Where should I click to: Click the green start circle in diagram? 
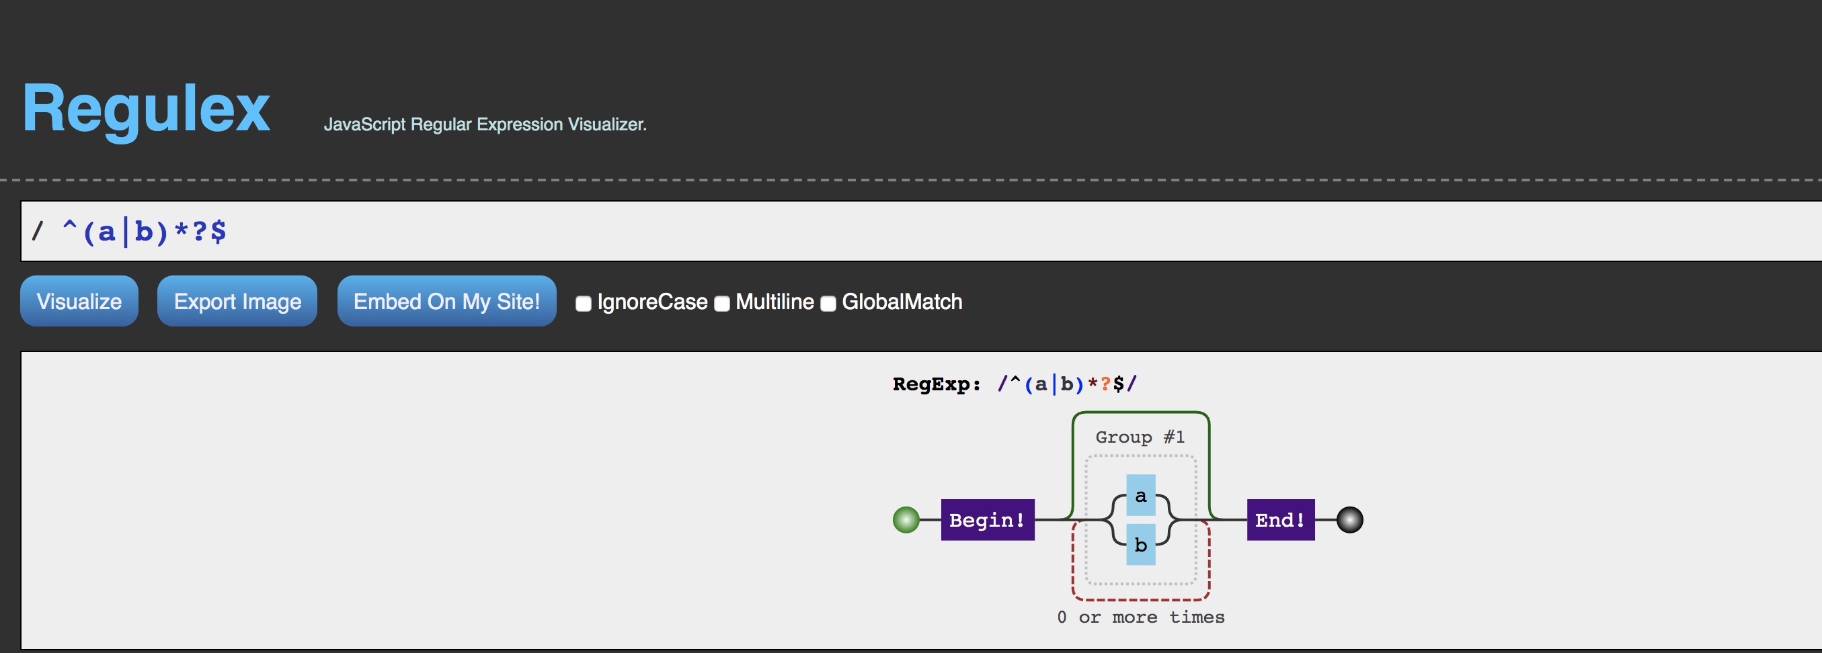[x=906, y=520]
